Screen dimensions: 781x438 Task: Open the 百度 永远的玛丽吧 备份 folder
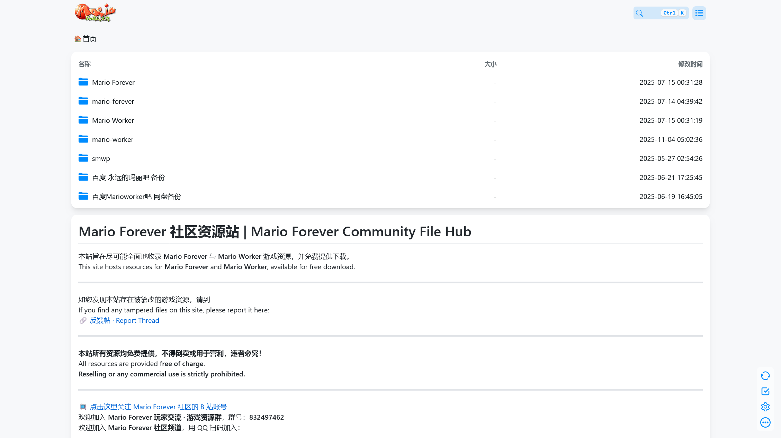[128, 177]
